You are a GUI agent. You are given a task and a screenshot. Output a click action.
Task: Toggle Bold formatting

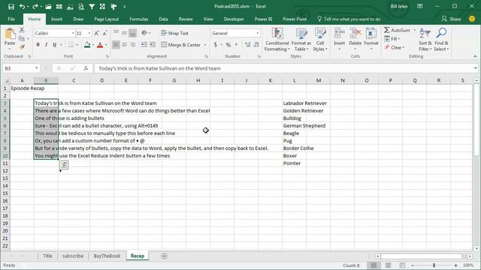(x=38, y=45)
